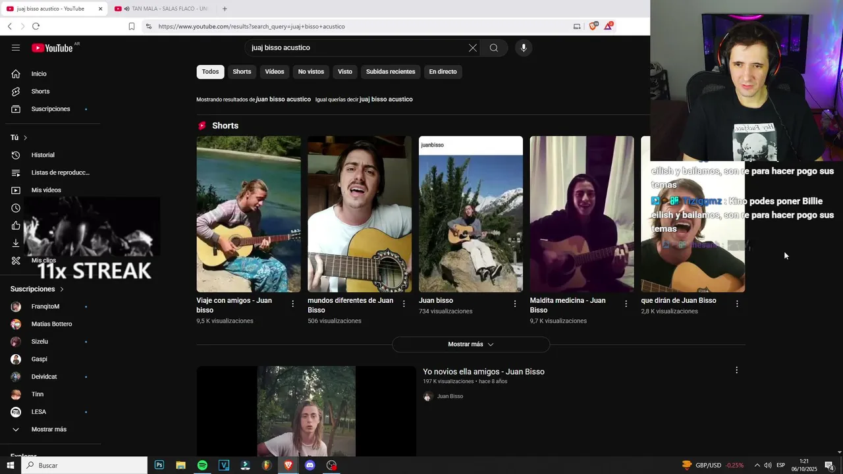
Task: Open the Maldita medicina short thumbnail
Action: point(582,214)
